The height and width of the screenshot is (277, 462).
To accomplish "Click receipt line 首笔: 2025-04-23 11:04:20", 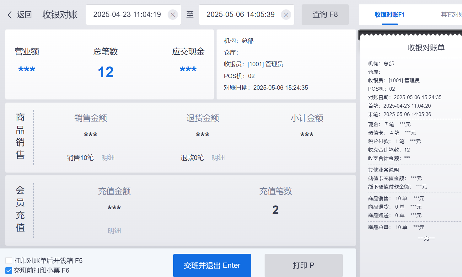I will 400,106.
